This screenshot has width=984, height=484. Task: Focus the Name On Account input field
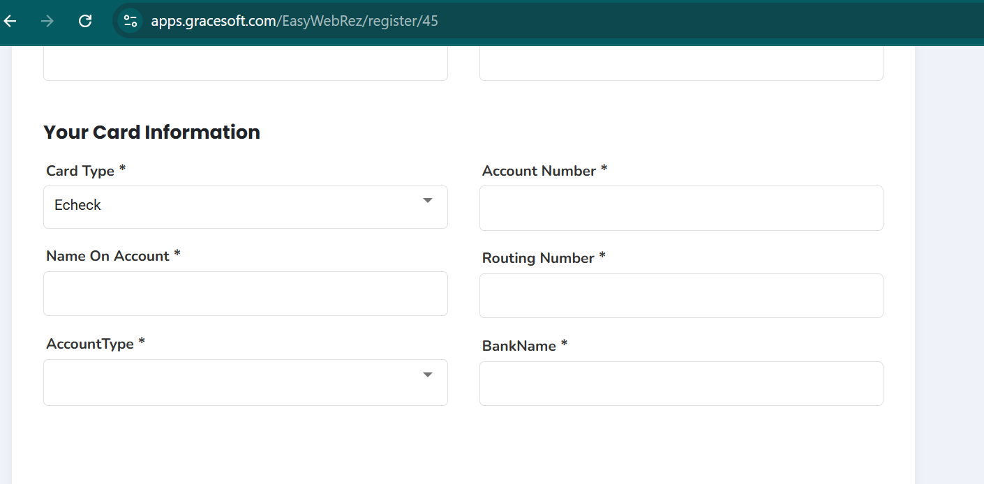[246, 294]
